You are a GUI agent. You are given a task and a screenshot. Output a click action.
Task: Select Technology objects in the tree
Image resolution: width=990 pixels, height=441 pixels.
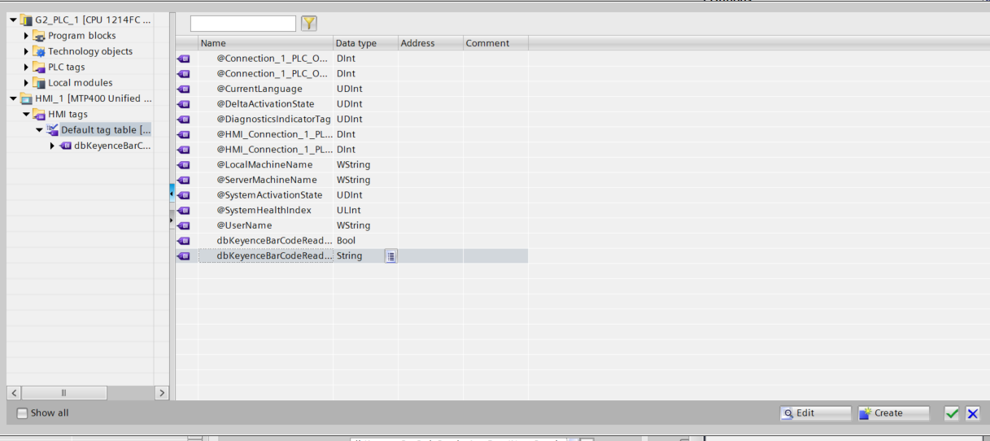click(90, 51)
